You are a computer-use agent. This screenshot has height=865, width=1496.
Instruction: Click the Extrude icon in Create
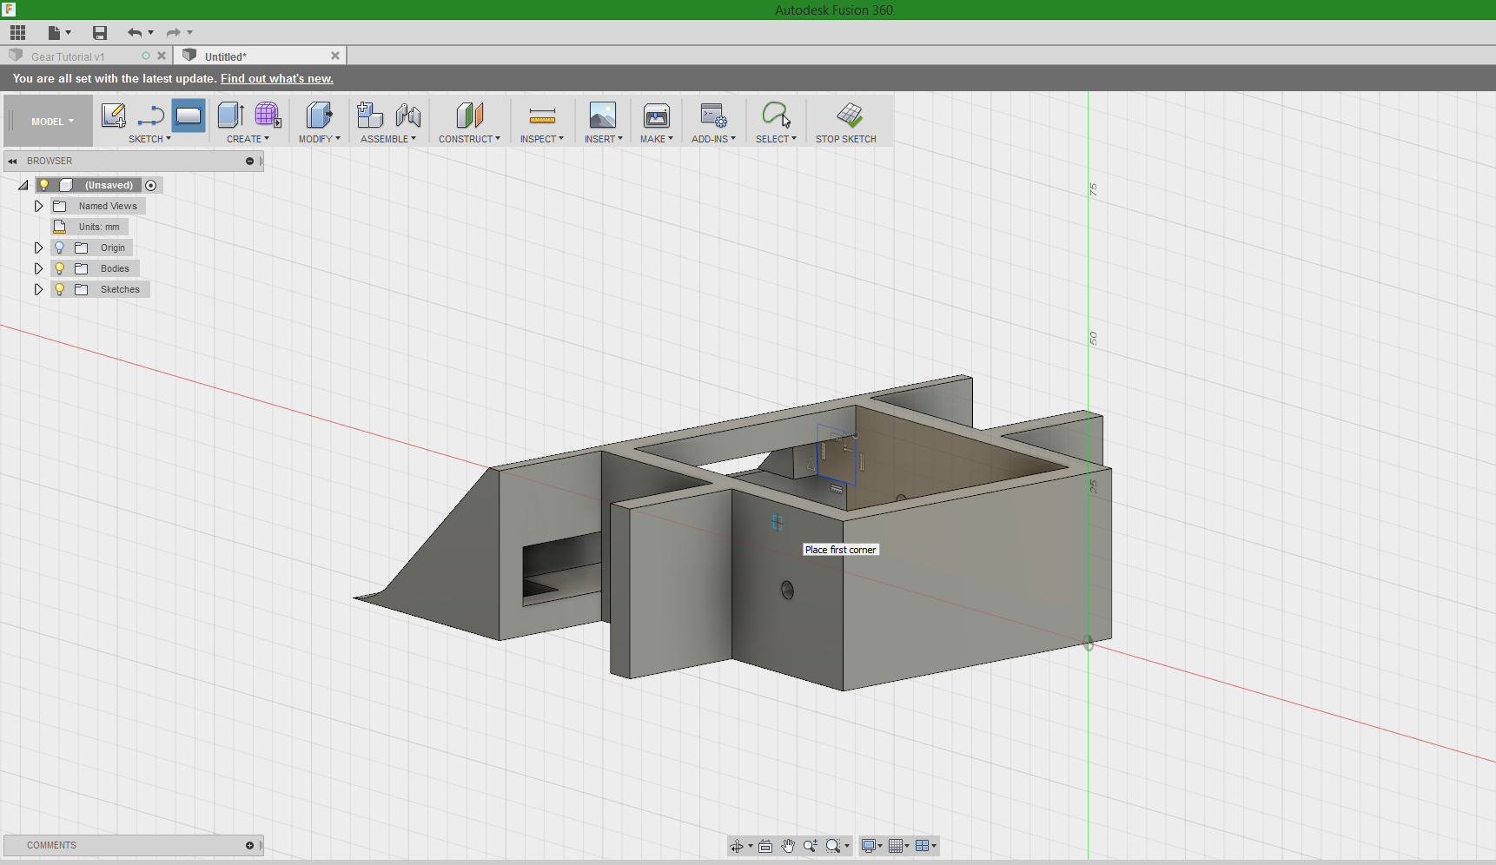click(230, 116)
